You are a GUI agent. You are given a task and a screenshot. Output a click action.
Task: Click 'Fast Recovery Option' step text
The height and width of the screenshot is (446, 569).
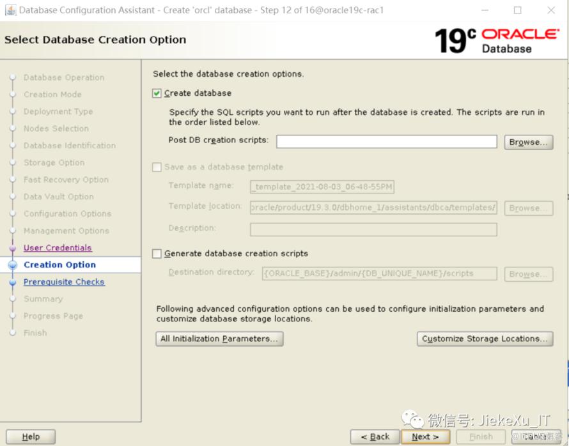[x=66, y=180]
